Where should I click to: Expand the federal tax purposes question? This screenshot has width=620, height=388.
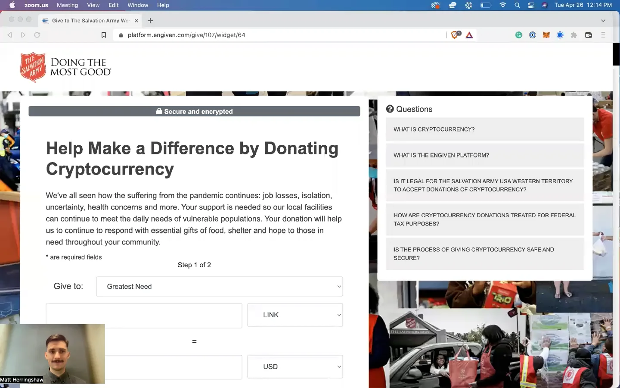[x=485, y=219]
